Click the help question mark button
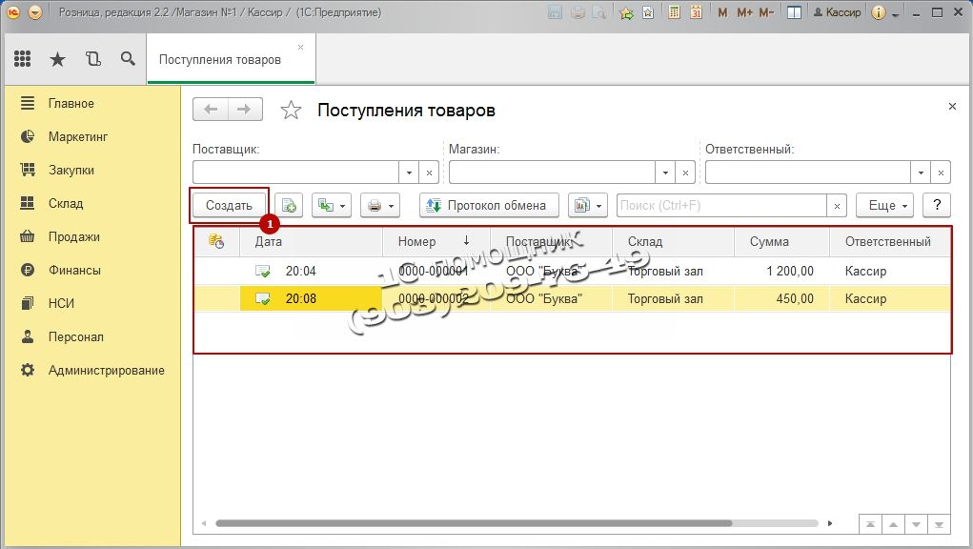The image size is (973, 549). click(x=937, y=205)
